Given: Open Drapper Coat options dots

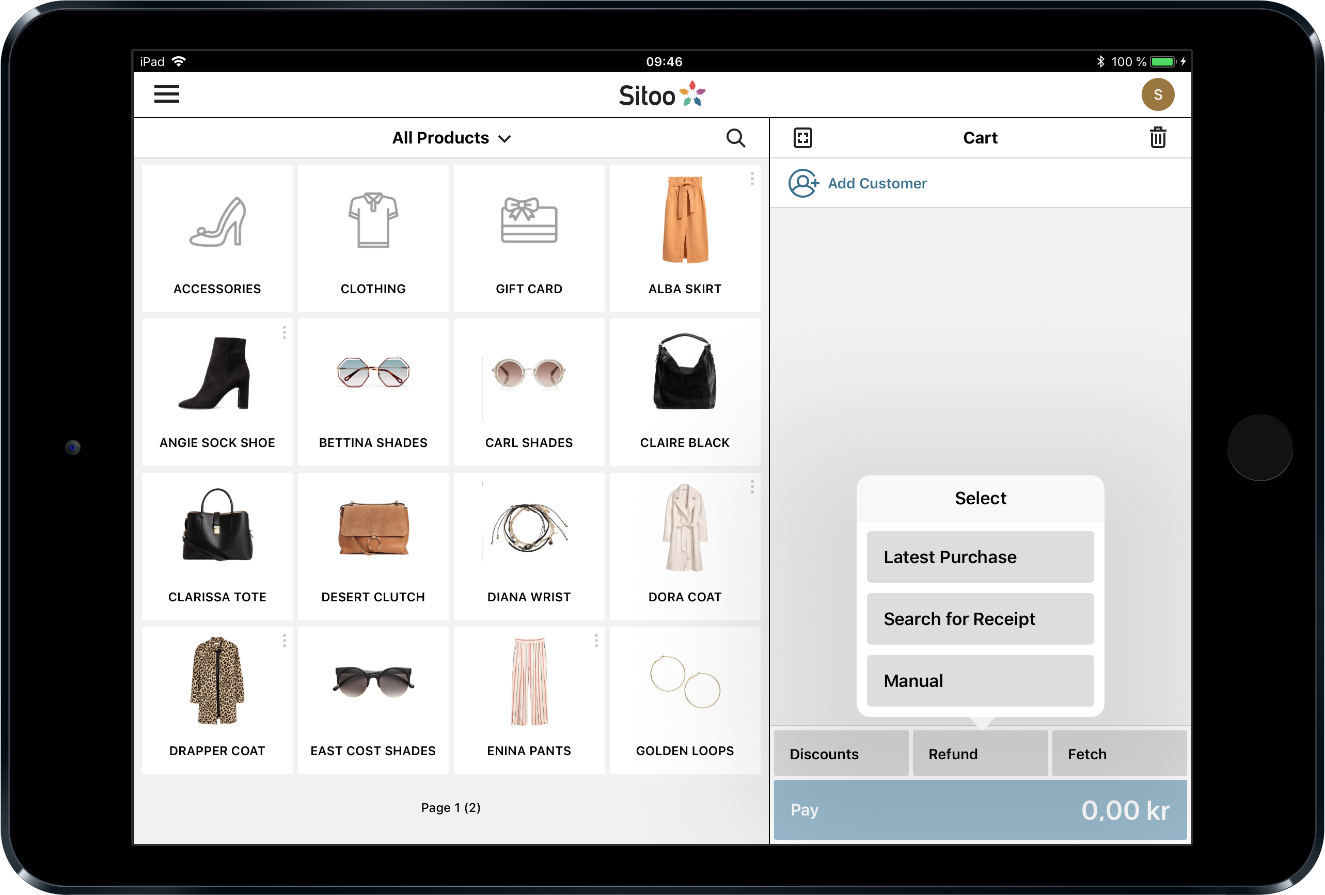Looking at the screenshot, I should [x=284, y=642].
